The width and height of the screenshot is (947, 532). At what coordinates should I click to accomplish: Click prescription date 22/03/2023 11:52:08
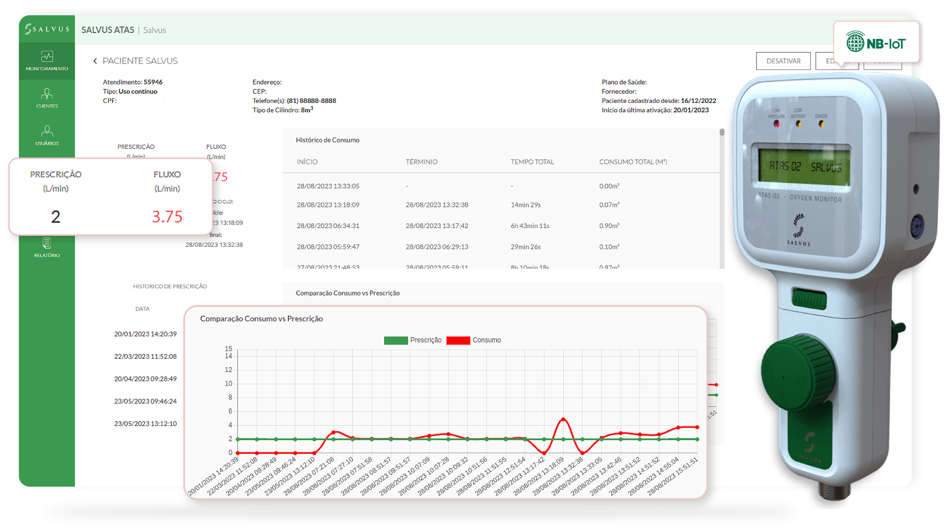pyautogui.click(x=146, y=357)
